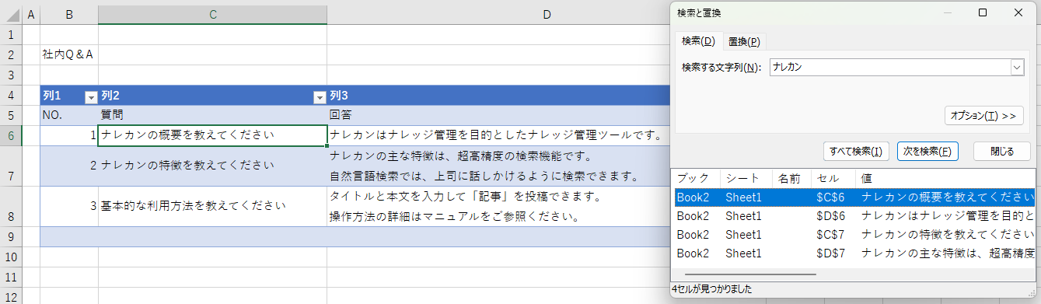The width and height of the screenshot is (1041, 304).
Task: Click the number 2 cell in the NO. column
Action: coord(69,166)
